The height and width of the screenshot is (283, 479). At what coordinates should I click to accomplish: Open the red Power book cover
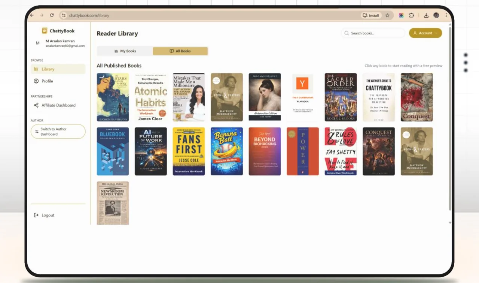pos(303,151)
